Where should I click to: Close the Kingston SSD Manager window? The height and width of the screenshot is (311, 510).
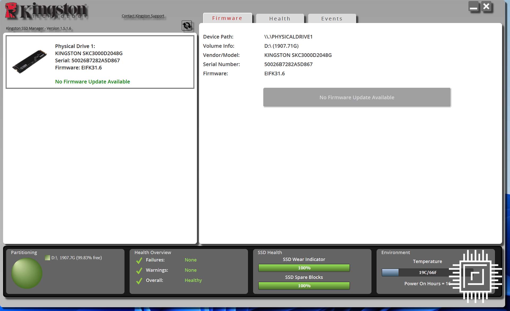pyautogui.click(x=486, y=7)
